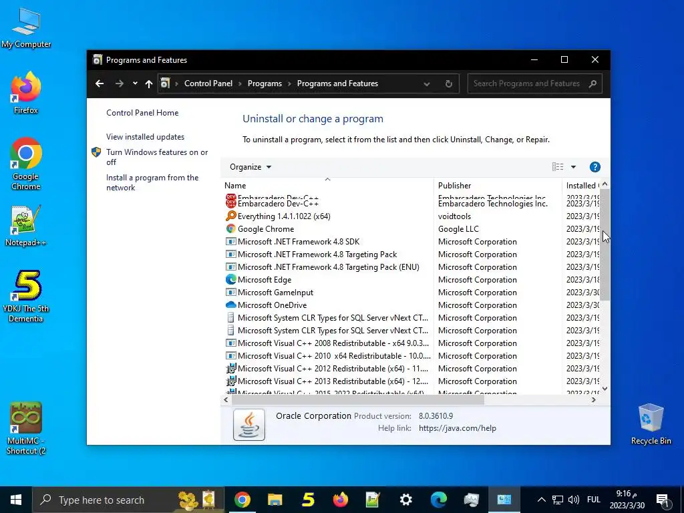Viewport: 684px width, 513px height.
Task: Select Microsoft Edge in program list
Action: pyautogui.click(x=412, y=280)
